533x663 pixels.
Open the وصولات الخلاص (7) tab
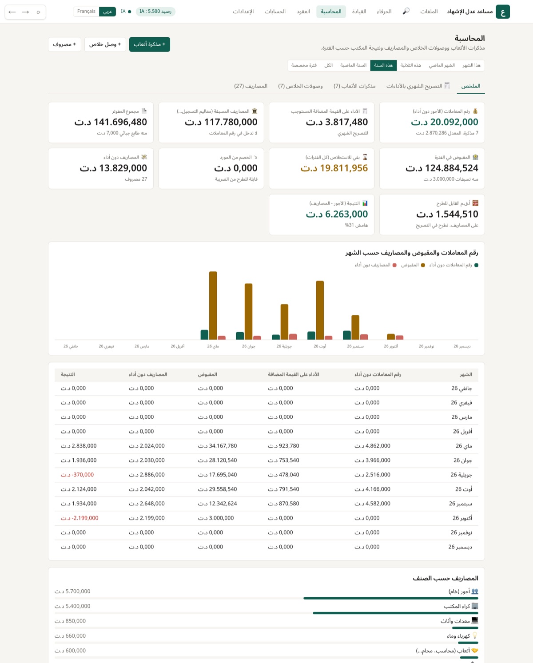point(300,86)
